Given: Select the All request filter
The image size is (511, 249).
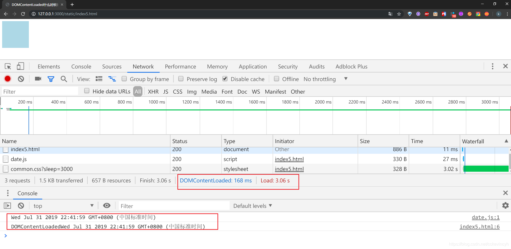Looking at the screenshot, I should click(138, 91).
